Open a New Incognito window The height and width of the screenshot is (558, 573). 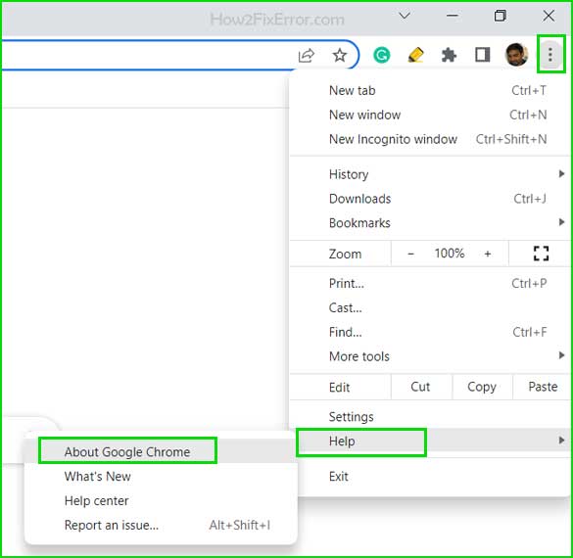(x=430, y=139)
